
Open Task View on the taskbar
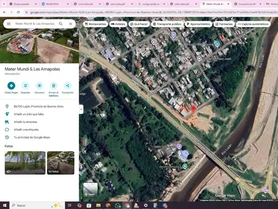click(70, 206)
